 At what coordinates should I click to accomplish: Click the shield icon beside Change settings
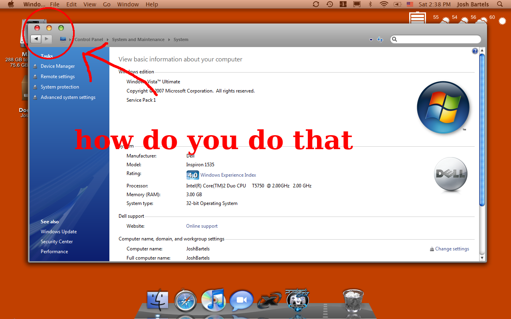click(x=432, y=249)
